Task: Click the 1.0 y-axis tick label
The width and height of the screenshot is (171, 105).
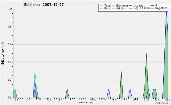Action: coord(10,9)
